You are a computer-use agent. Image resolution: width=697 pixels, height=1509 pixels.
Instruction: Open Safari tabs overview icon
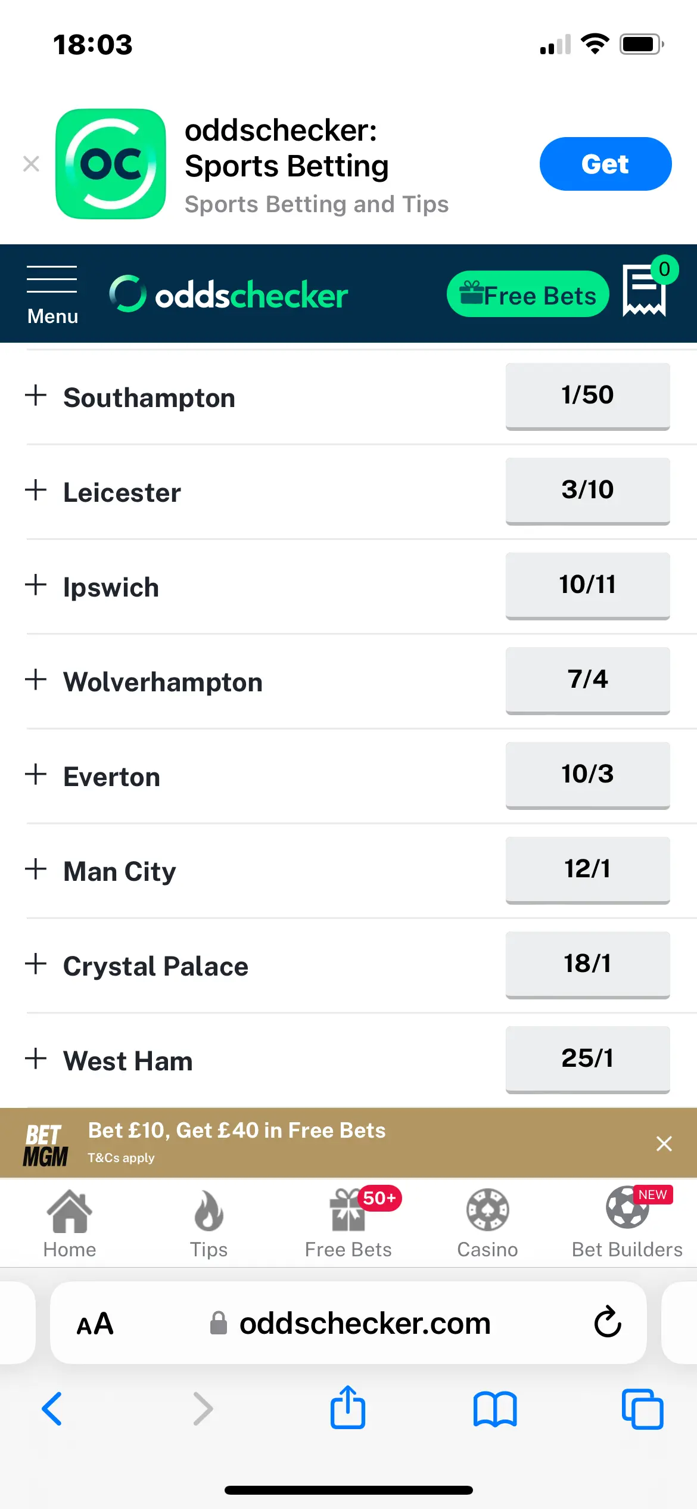tap(642, 1409)
